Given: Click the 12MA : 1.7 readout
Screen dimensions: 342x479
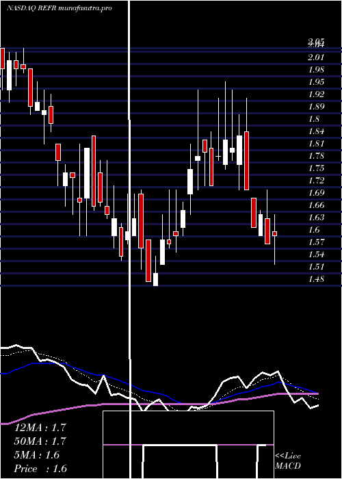Looking at the screenshot, I should coord(40,428).
